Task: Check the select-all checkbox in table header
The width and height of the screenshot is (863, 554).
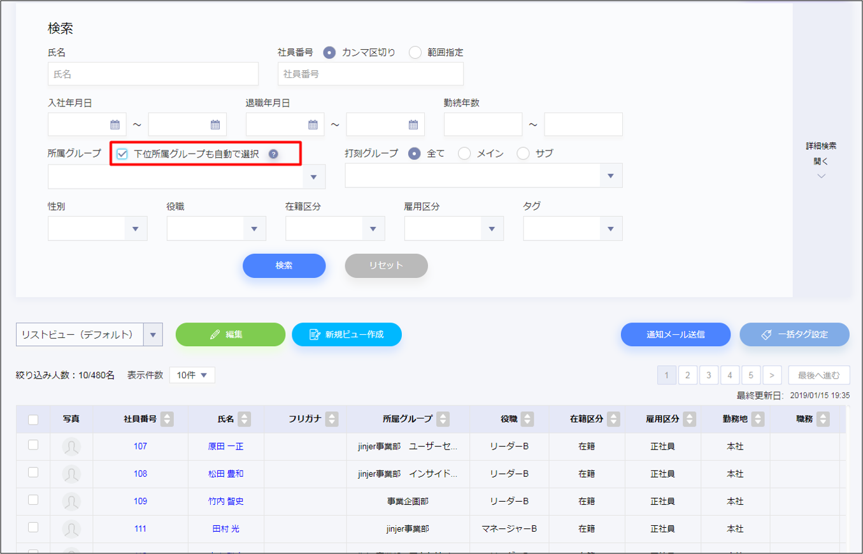Action: pos(33,419)
